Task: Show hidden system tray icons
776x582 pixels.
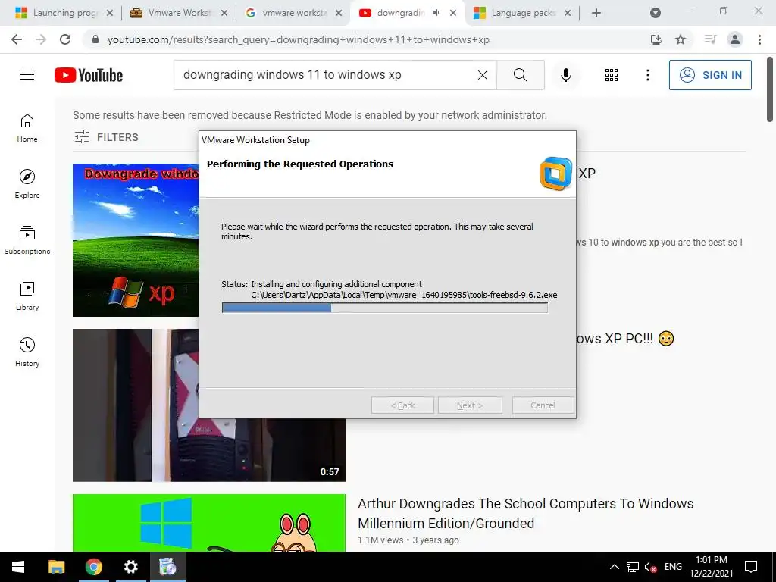Action: tap(614, 567)
